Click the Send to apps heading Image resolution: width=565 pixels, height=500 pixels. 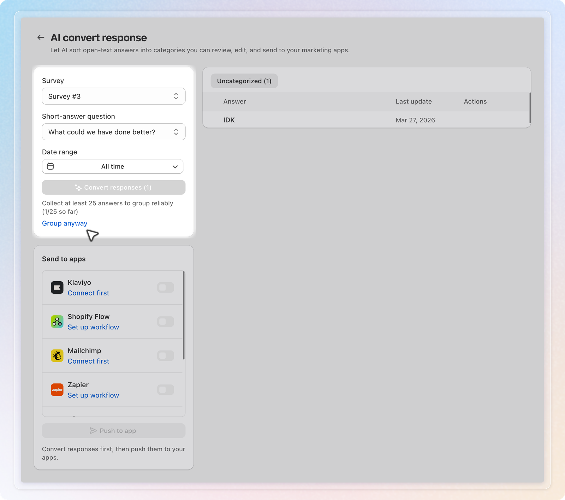[x=64, y=259]
